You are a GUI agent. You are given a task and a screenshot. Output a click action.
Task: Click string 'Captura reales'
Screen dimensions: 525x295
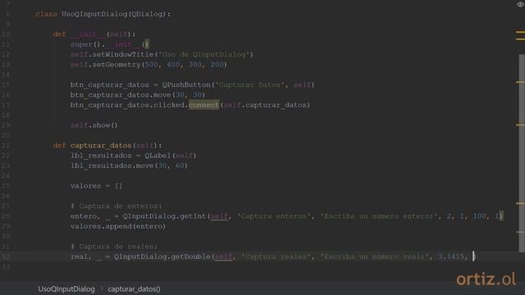point(276,256)
